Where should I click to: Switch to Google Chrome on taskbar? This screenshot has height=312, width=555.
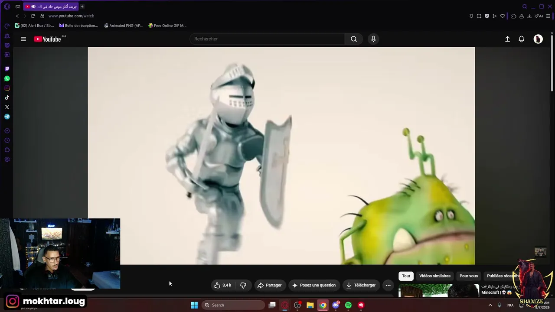tap(323, 305)
